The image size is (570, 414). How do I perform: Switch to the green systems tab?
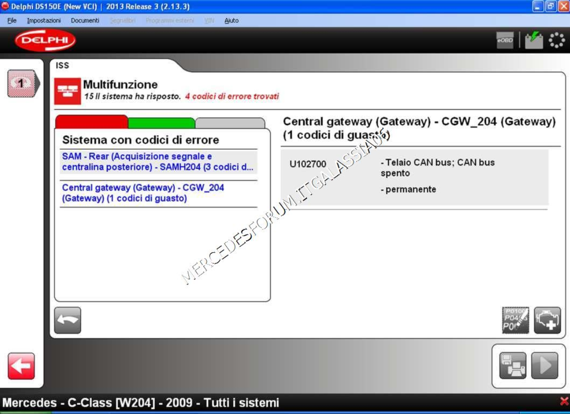pyautogui.click(x=161, y=123)
